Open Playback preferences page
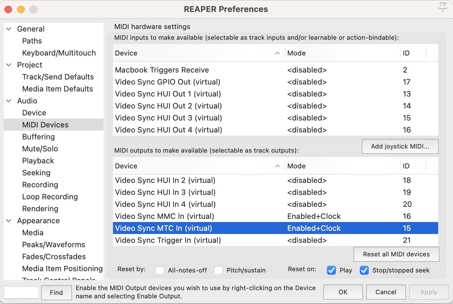The width and height of the screenshot is (453, 304). coord(38,161)
